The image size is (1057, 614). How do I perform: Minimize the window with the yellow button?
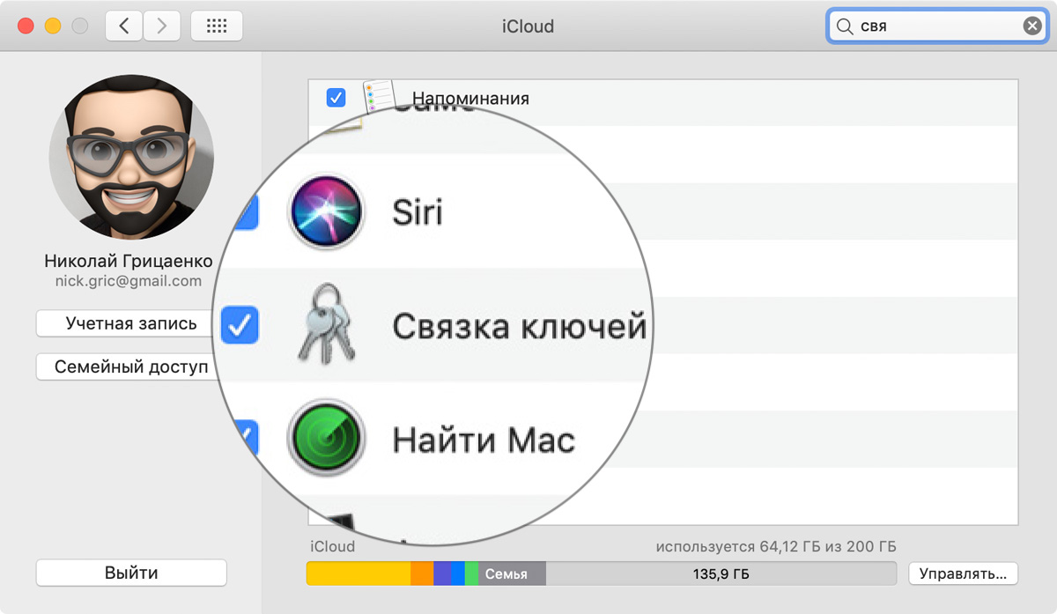coord(52,26)
